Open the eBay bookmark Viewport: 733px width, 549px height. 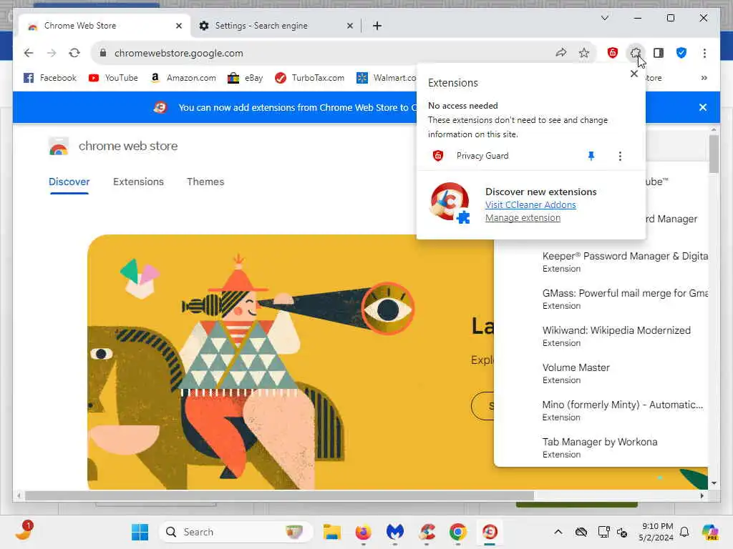click(245, 78)
